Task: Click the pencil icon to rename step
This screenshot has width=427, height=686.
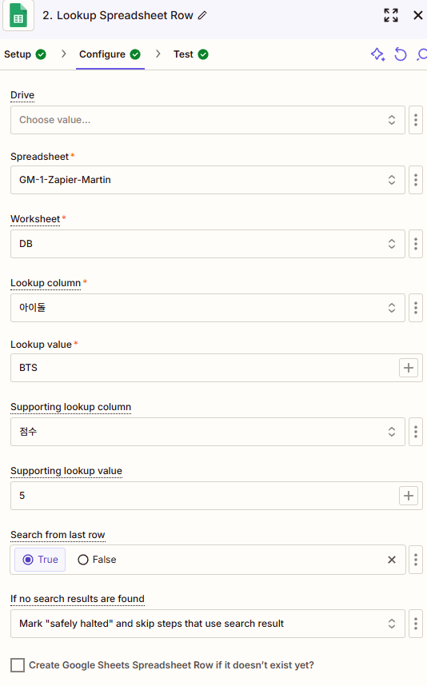Action: tap(202, 15)
